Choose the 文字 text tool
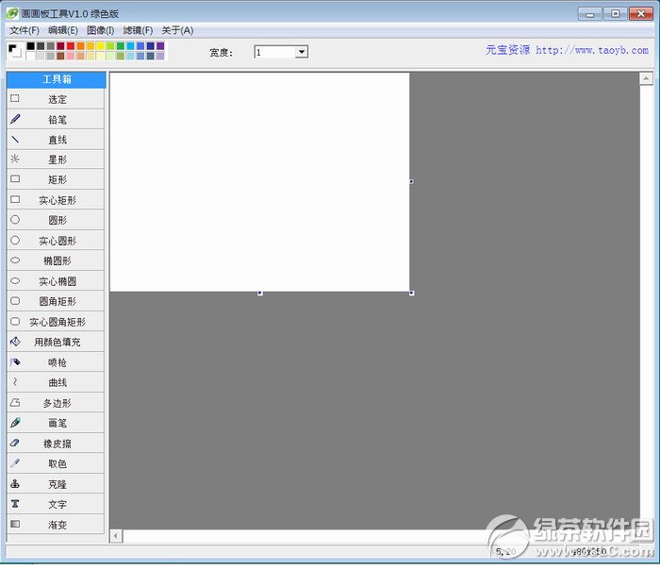 56,504
